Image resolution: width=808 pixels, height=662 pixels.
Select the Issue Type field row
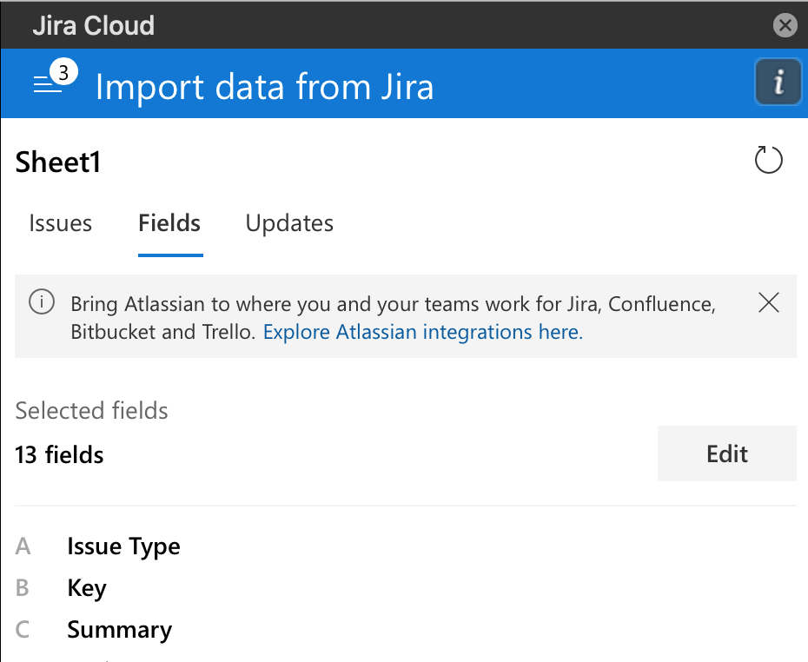coord(123,546)
